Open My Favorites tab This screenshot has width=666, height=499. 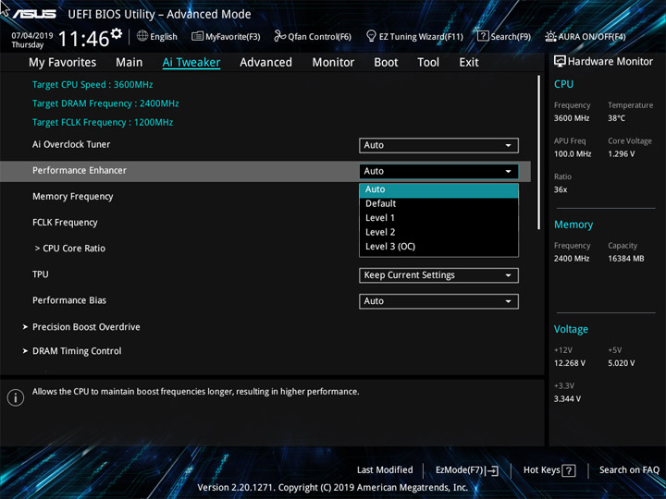click(x=63, y=63)
